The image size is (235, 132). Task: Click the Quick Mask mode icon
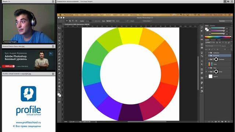(x=59, y=99)
